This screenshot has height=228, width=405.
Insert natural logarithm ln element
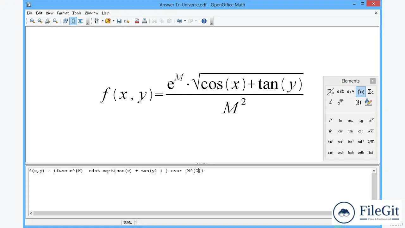(x=340, y=121)
